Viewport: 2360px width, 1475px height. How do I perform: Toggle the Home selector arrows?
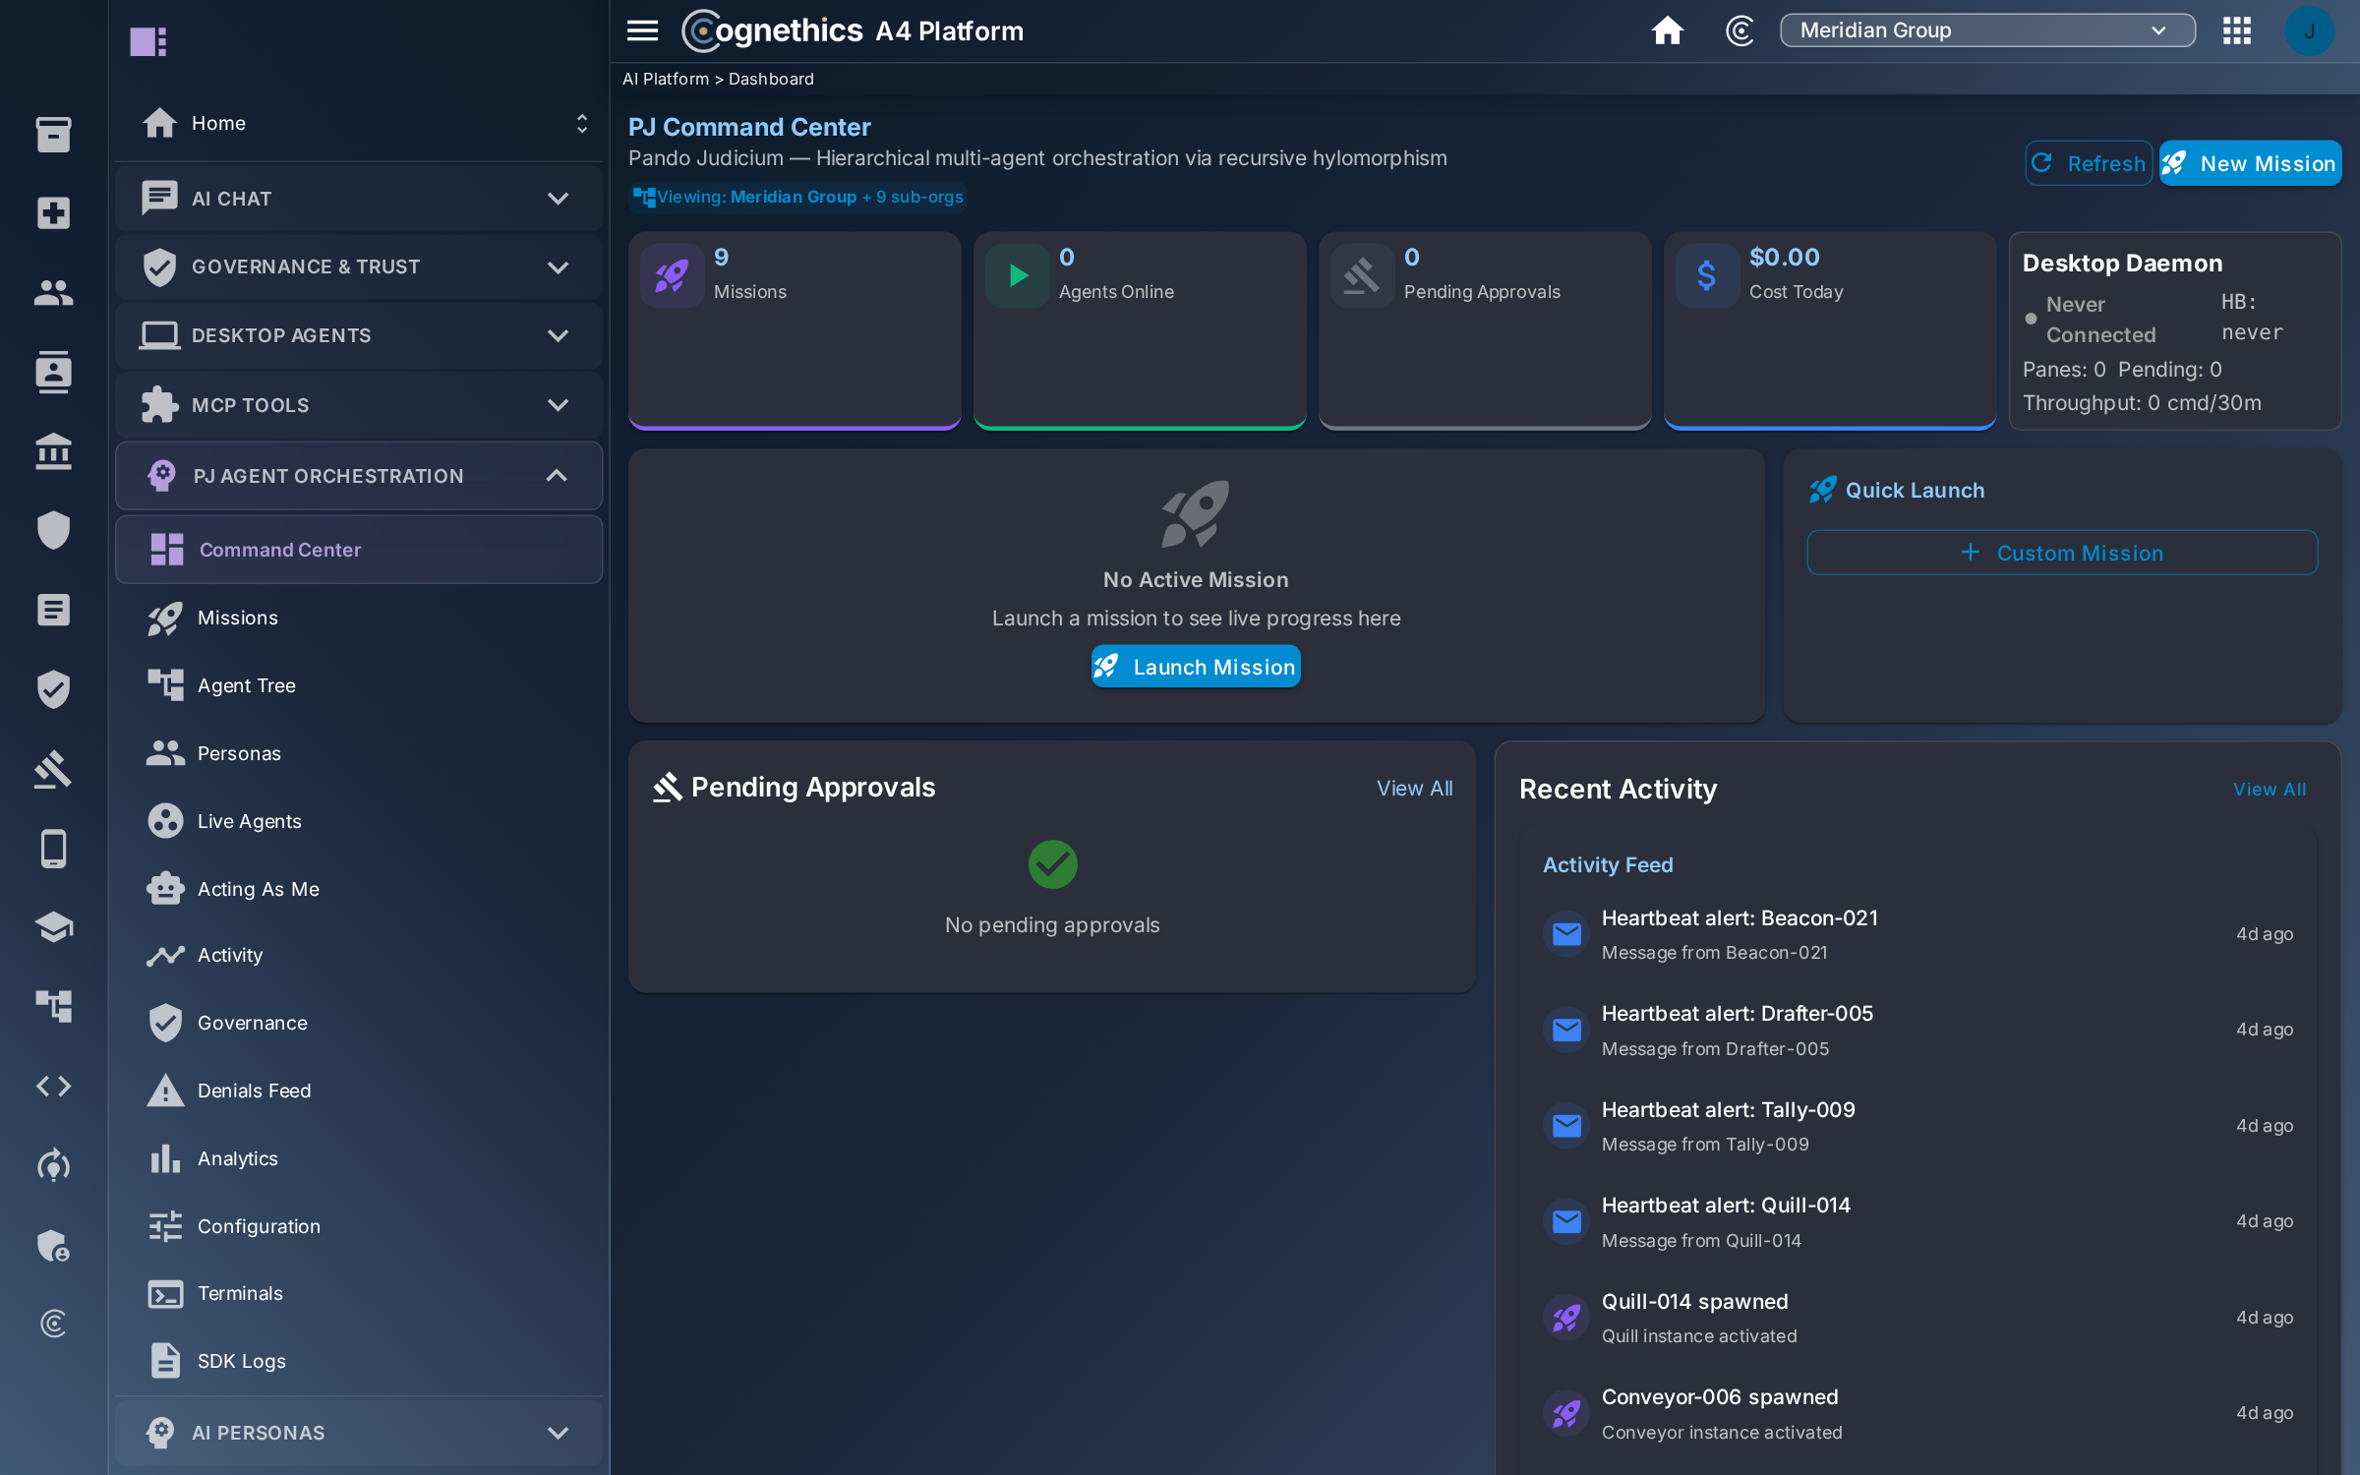coord(582,123)
